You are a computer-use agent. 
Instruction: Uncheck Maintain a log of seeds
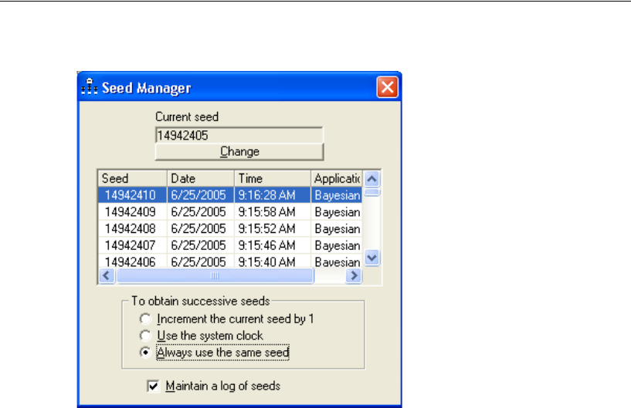tap(153, 386)
